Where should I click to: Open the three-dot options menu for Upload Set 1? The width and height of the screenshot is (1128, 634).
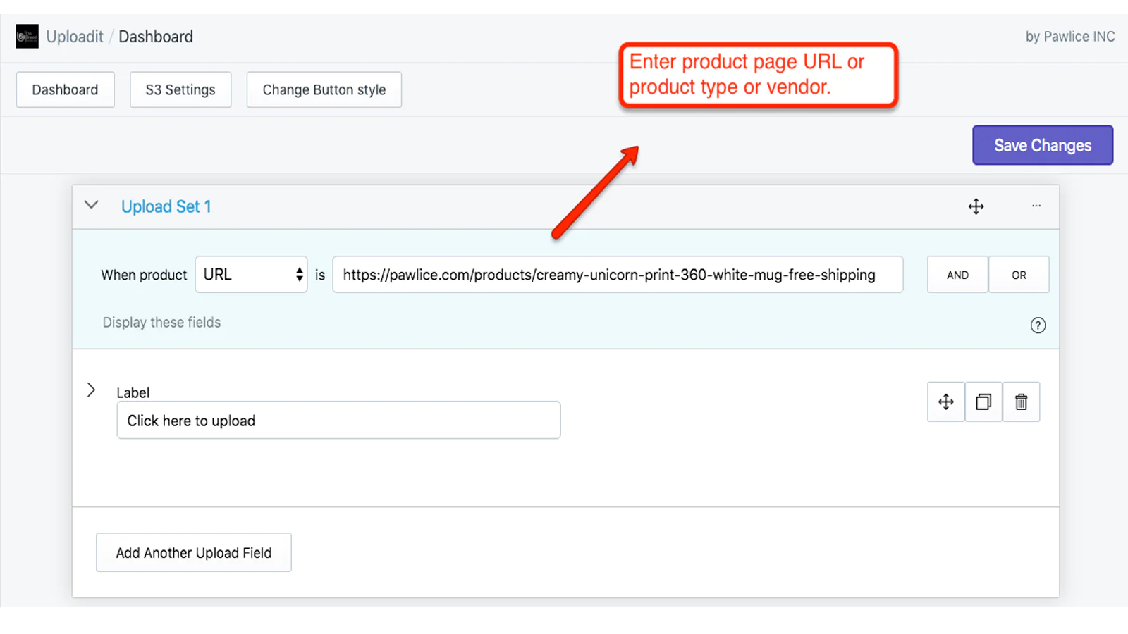(1036, 206)
